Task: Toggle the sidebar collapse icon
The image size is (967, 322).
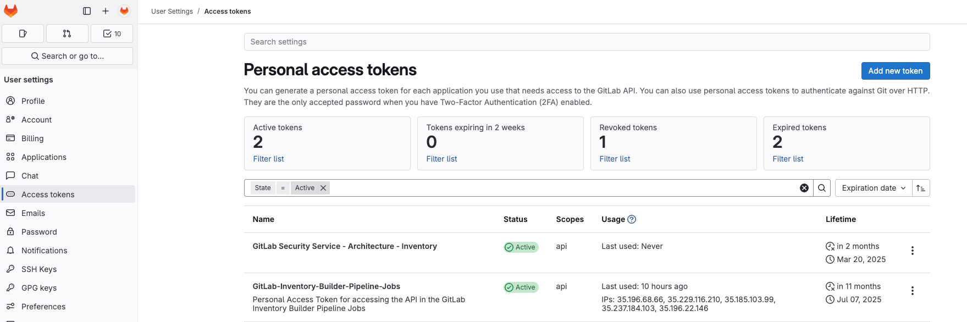Action: (x=87, y=11)
